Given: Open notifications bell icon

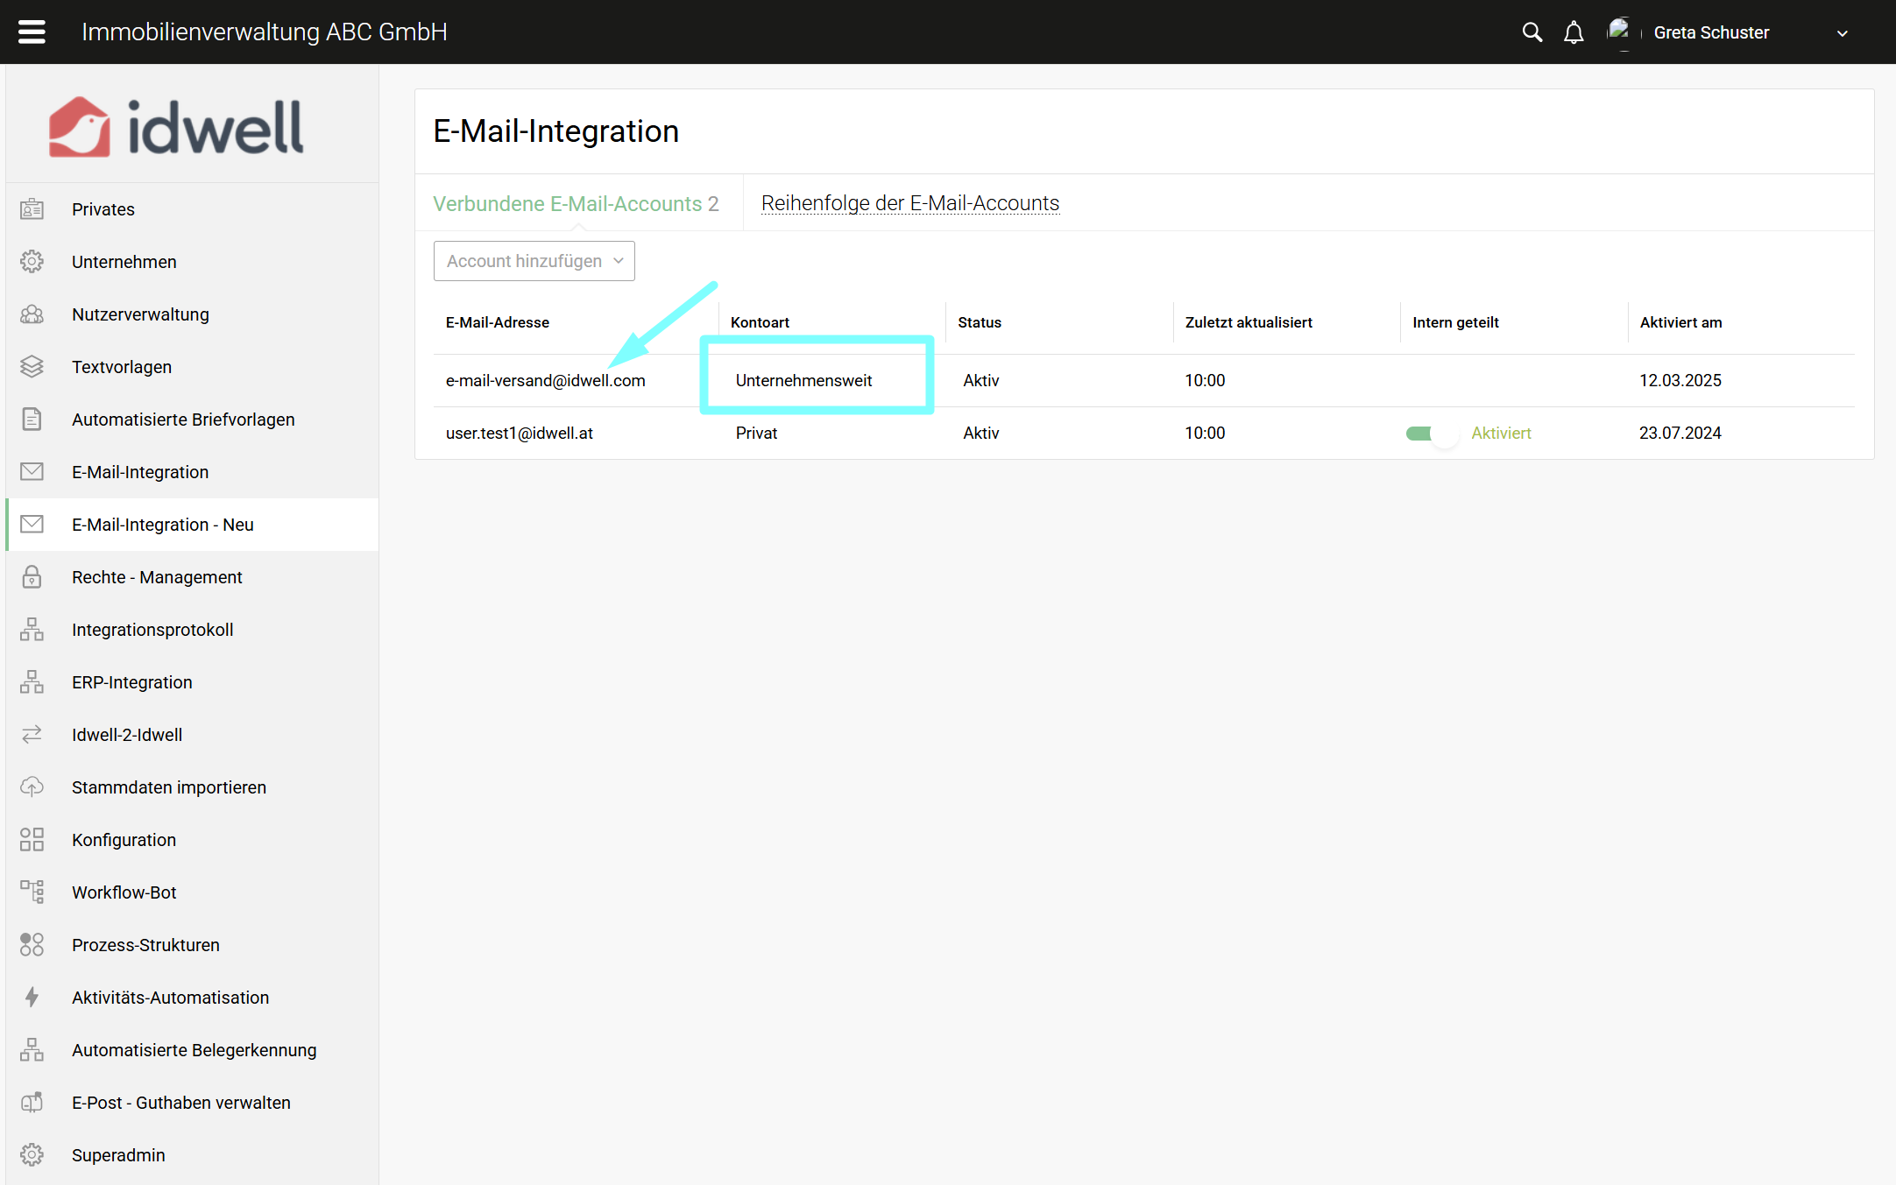Looking at the screenshot, I should tap(1574, 32).
